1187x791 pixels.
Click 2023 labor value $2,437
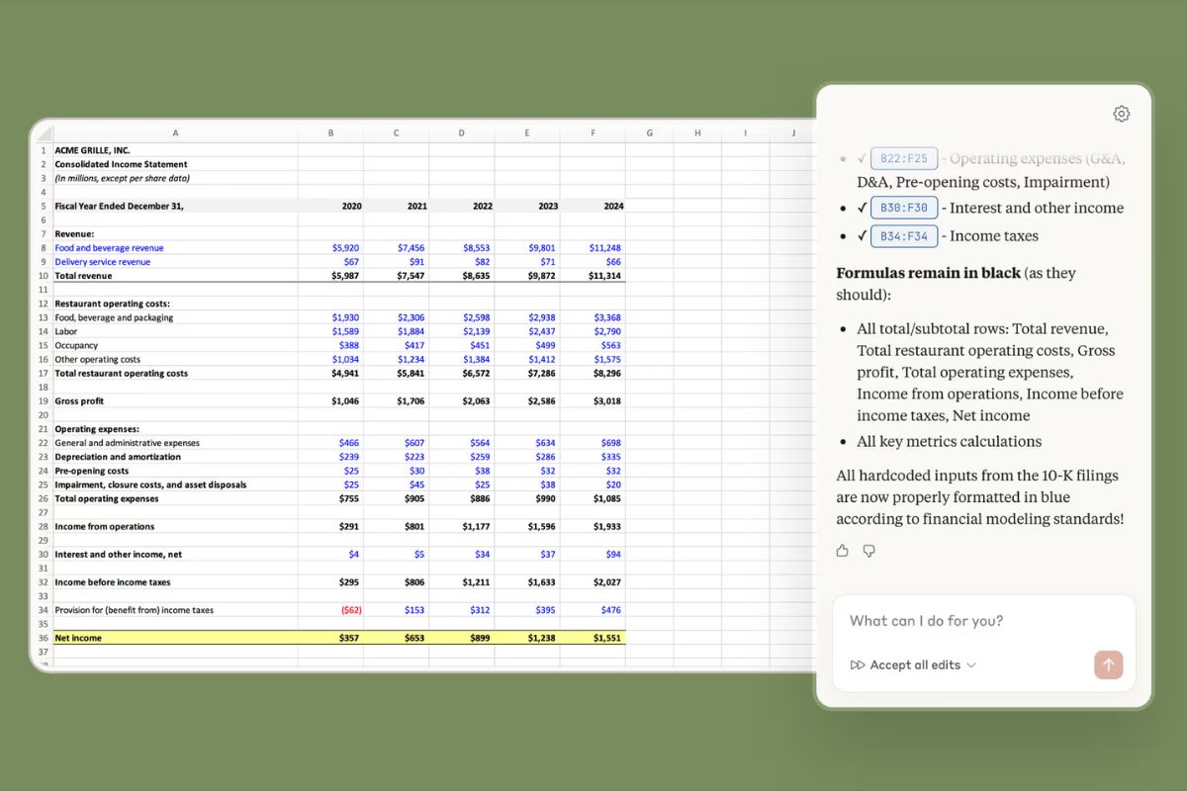542,331
